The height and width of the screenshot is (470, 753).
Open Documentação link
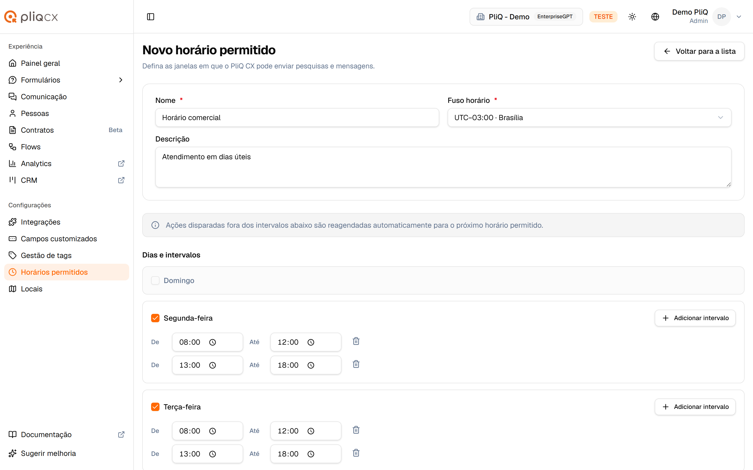[x=67, y=434]
